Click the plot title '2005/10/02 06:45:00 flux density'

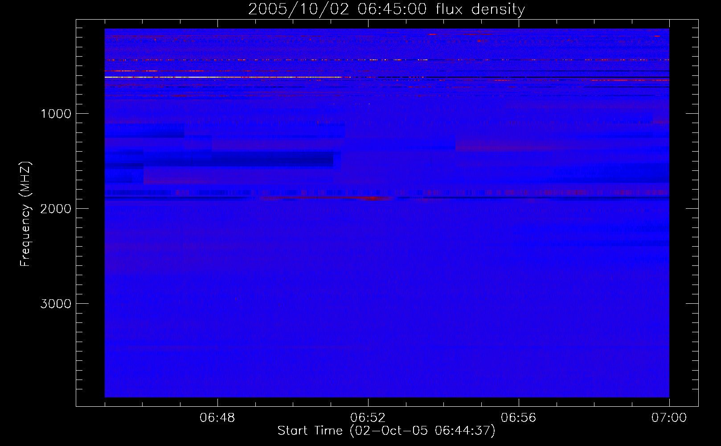point(386,9)
